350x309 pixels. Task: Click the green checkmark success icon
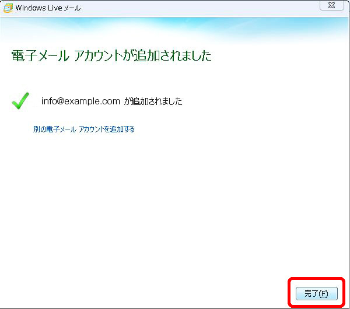tap(20, 101)
